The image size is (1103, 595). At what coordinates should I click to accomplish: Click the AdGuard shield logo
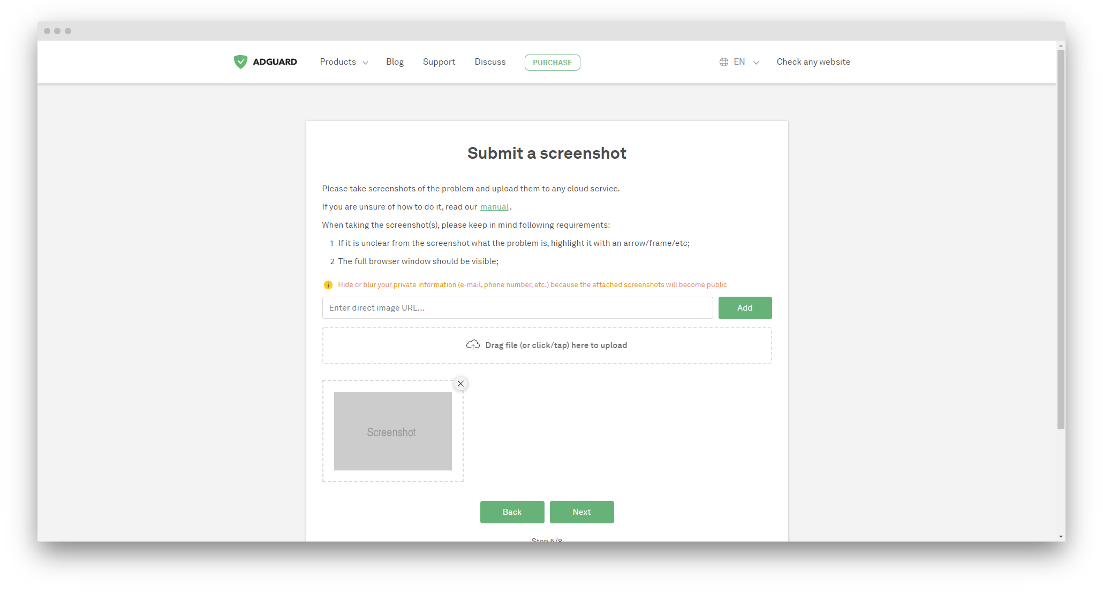coord(241,62)
